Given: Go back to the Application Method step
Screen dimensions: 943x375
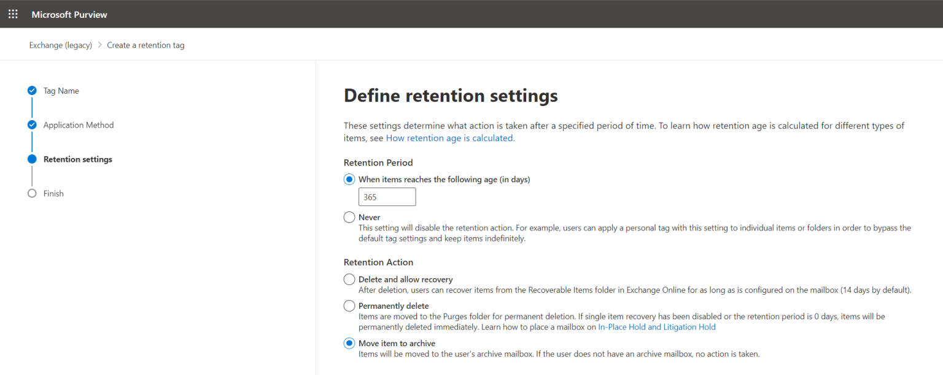Looking at the screenshot, I should pos(78,124).
